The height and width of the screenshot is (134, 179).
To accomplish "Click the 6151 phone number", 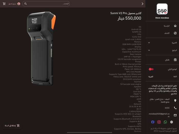I will coord(167,108).
